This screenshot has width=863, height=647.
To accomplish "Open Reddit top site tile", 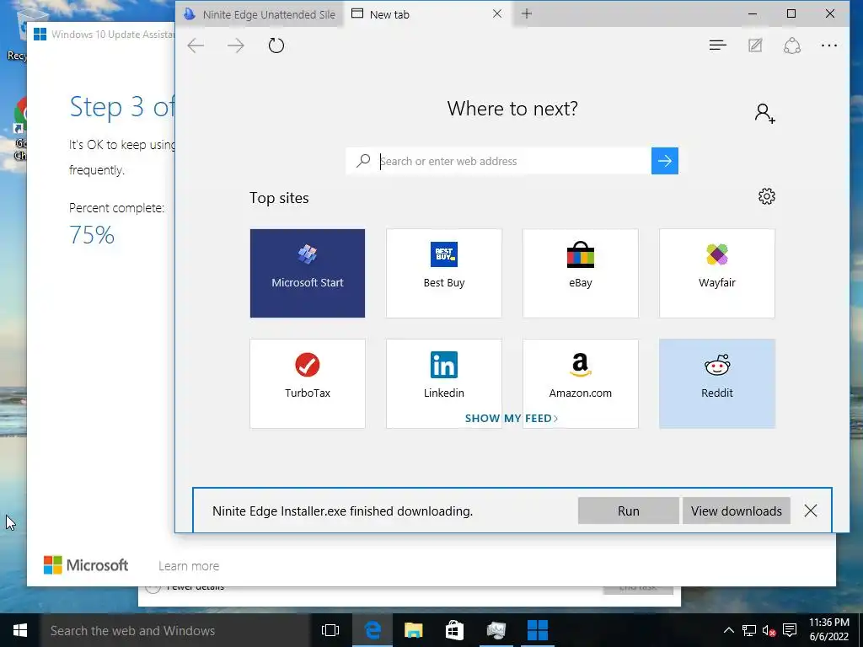I will point(716,383).
